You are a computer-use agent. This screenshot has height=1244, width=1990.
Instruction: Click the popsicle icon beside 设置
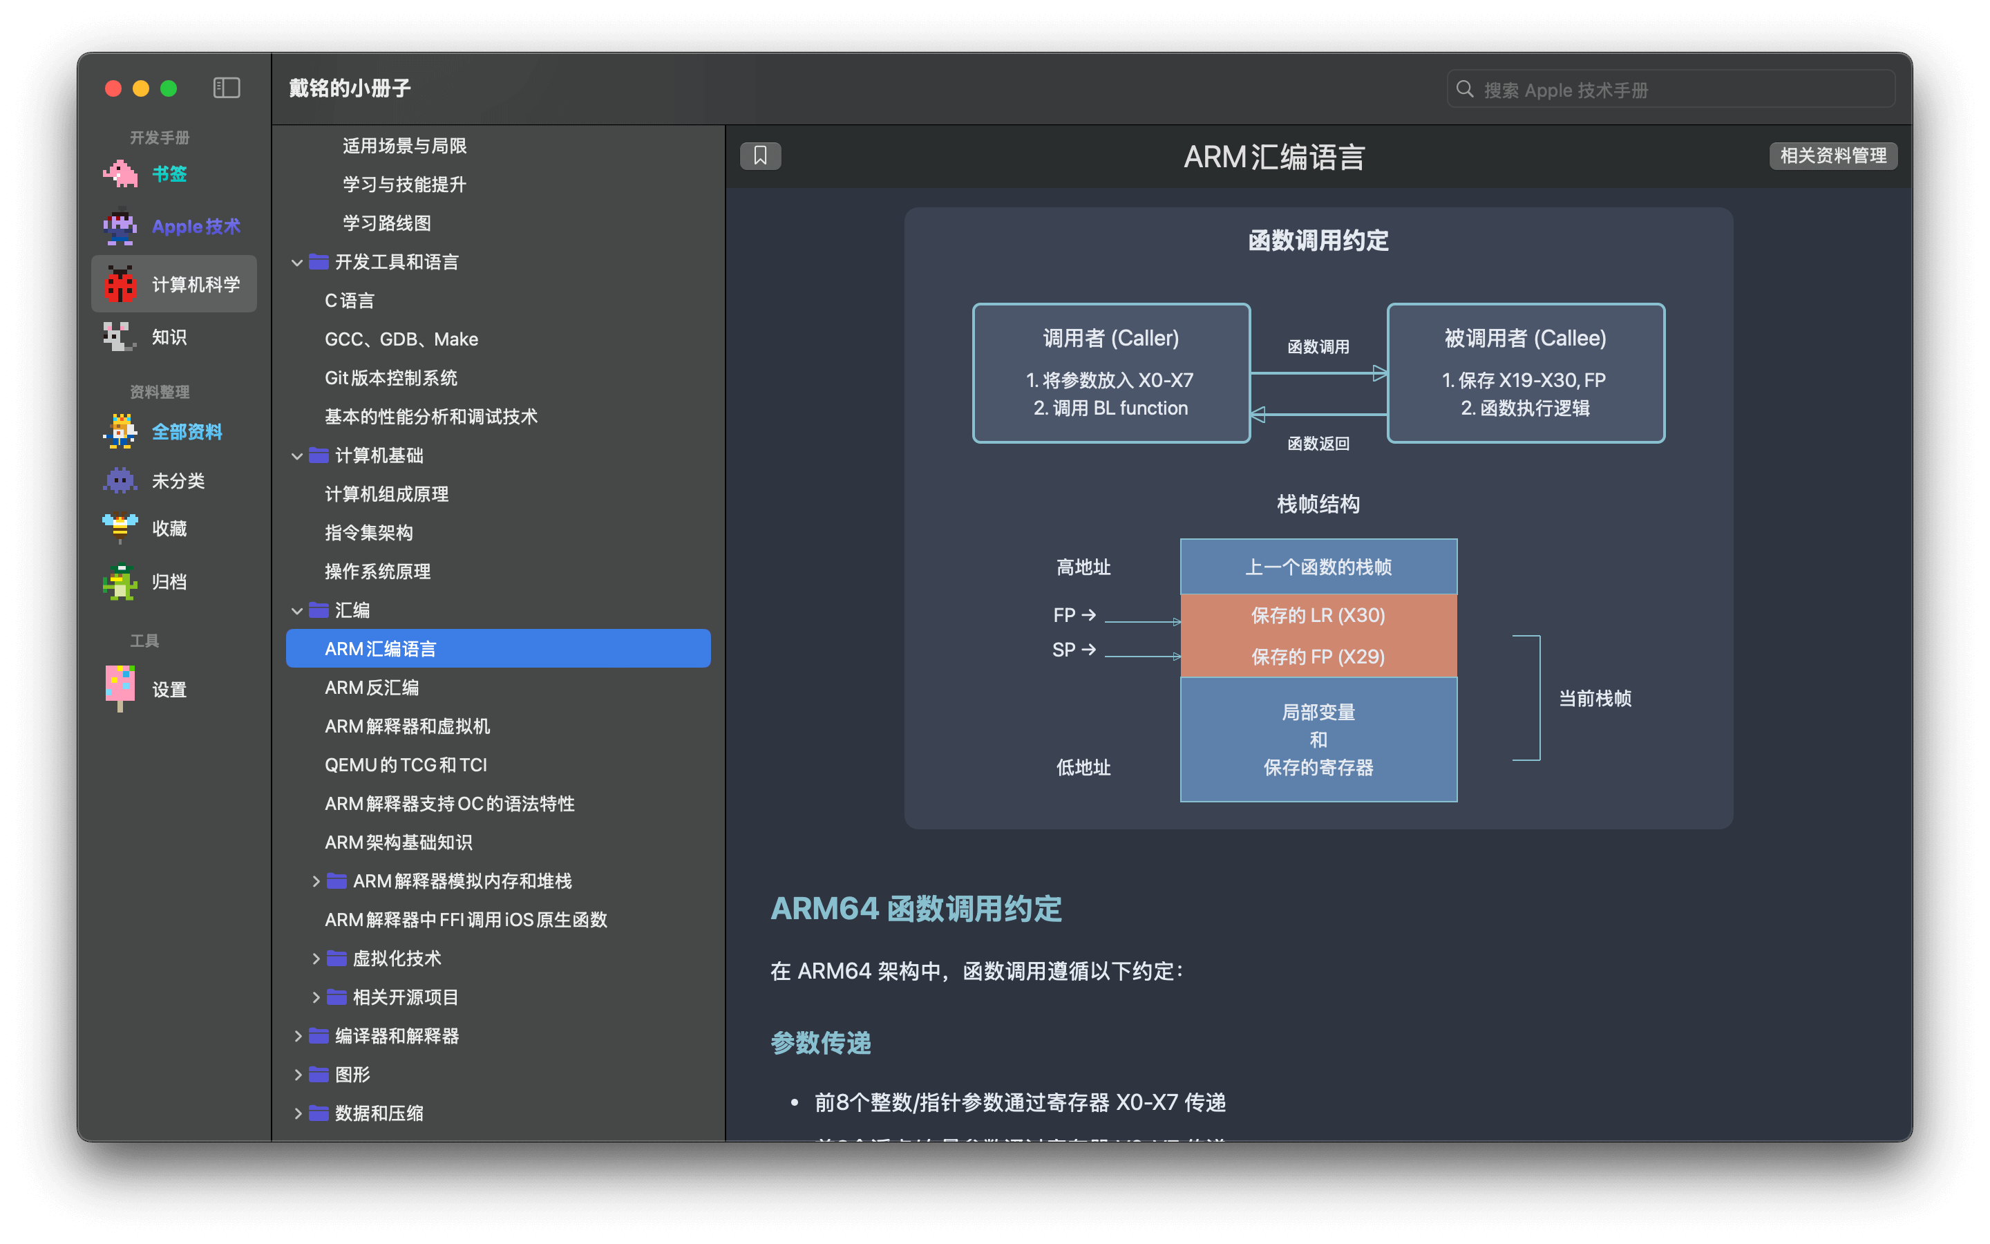[120, 688]
